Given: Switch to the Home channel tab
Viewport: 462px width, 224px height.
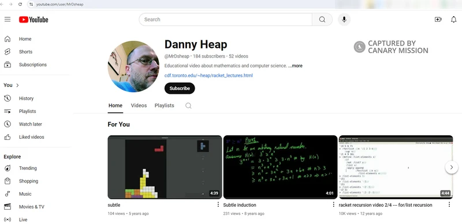Looking at the screenshot, I should (115, 105).
